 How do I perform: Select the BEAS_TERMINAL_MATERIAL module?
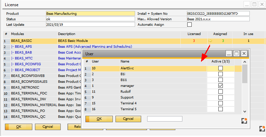click(34, 105)
